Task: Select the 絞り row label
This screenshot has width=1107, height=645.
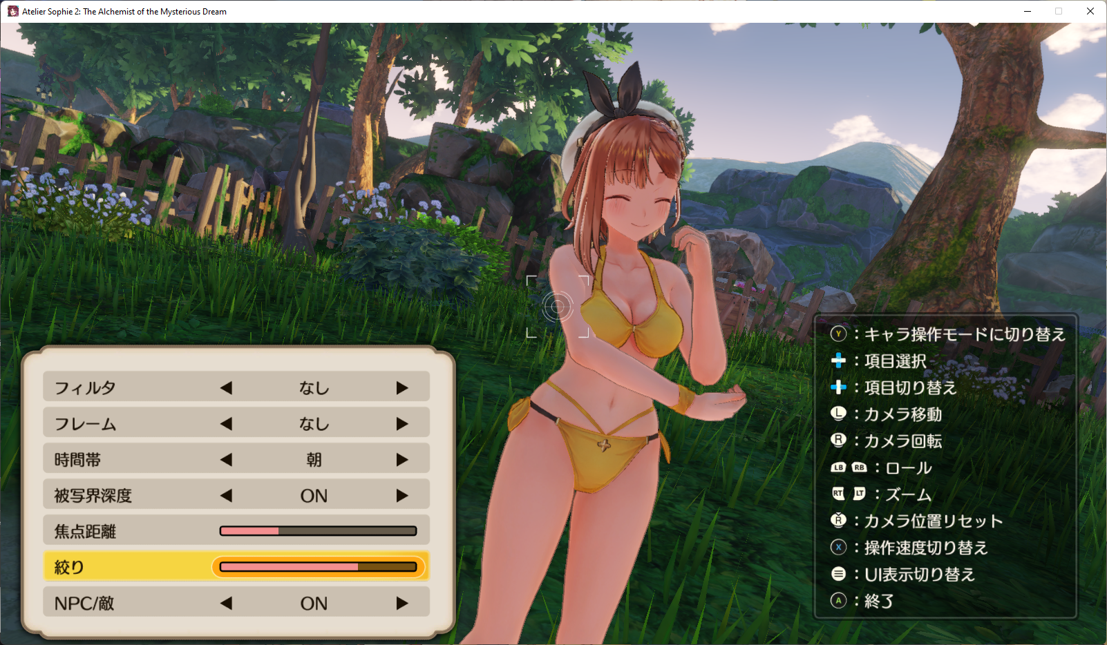Action: tap(69, 568)
